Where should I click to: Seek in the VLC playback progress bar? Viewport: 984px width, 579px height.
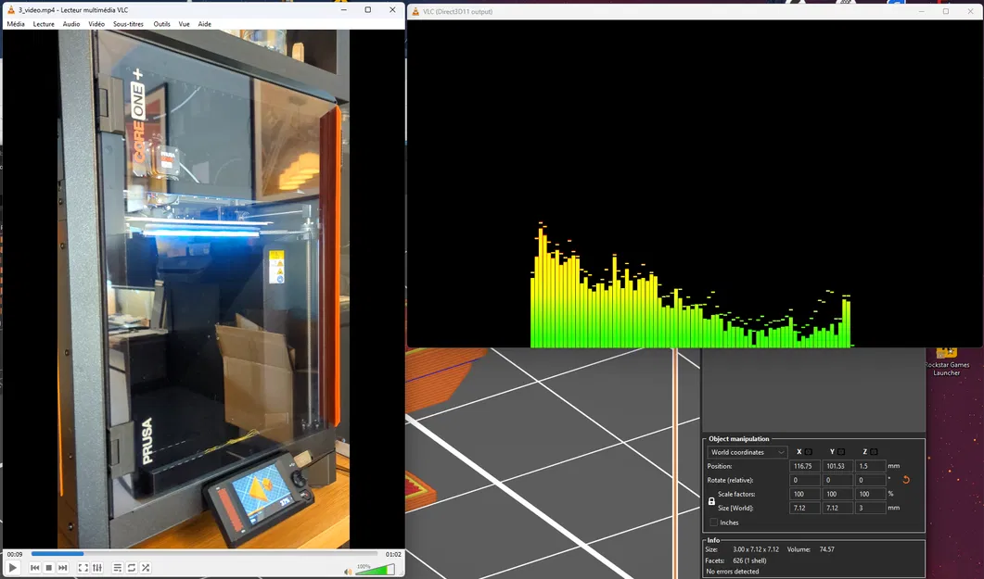click(x=205, y=554)
